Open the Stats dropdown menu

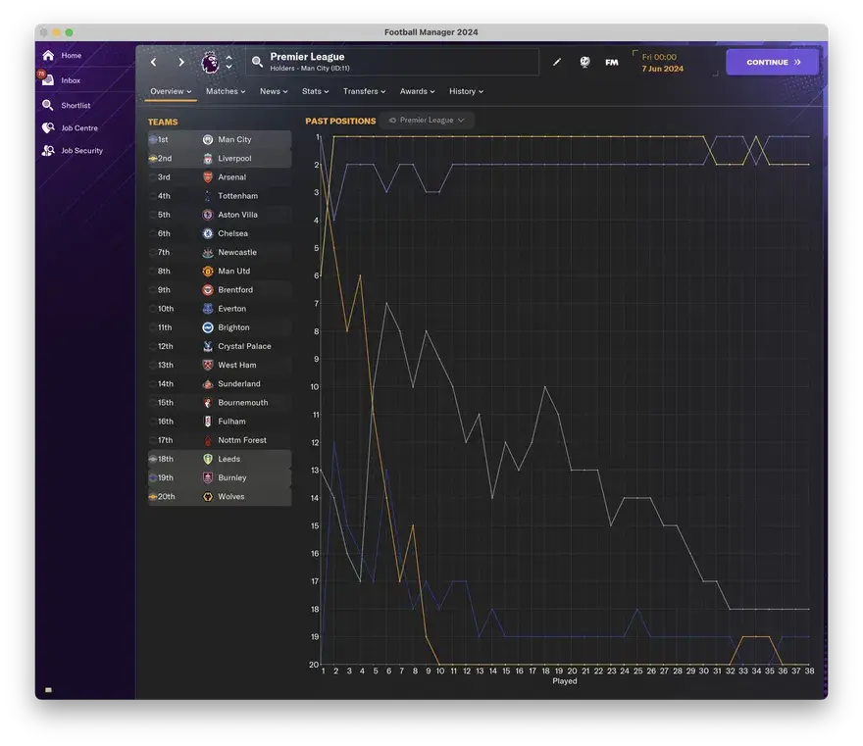(315, 91)
